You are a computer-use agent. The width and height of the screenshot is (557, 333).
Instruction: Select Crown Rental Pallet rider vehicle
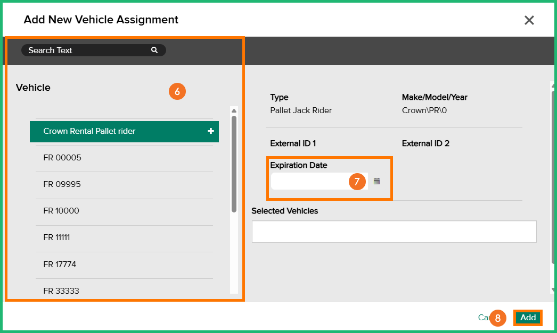point(124,131)
